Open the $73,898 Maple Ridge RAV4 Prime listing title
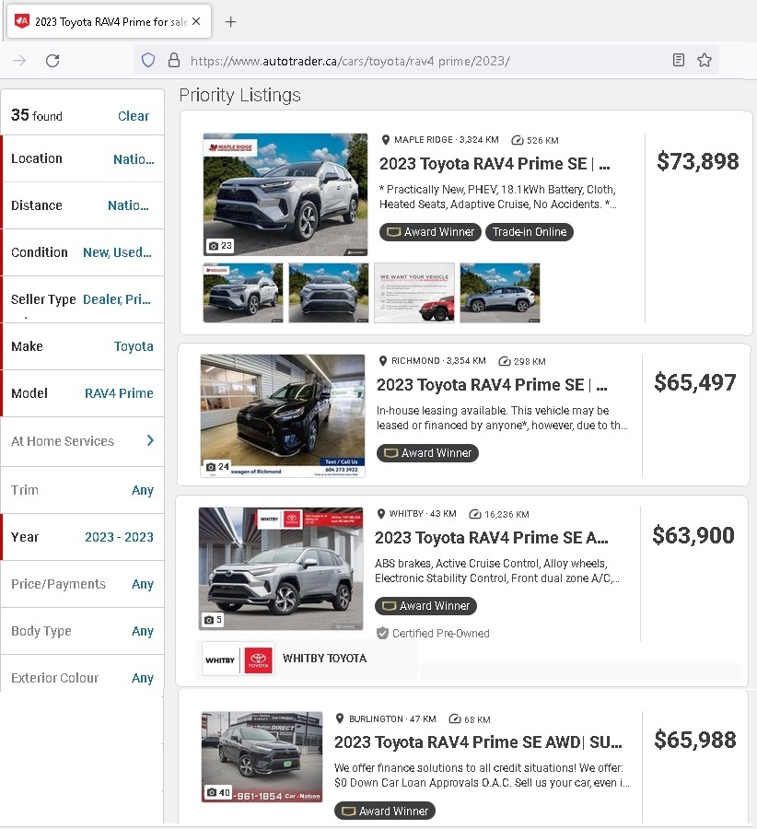757x829 pixels. pyautogui.click(x=495, y=164)
